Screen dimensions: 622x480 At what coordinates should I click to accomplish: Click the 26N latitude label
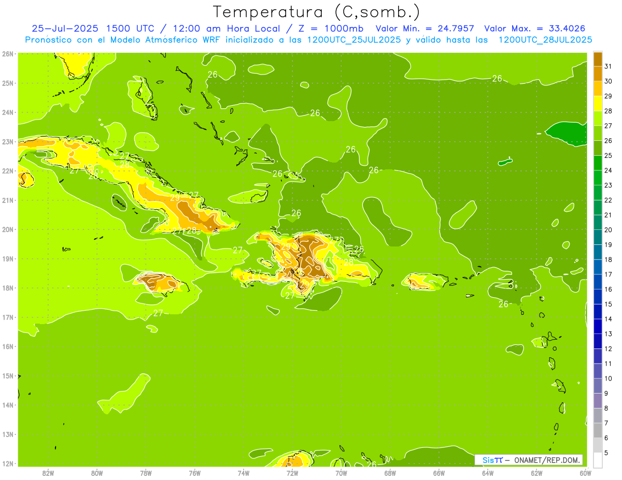(x=8, y=54)
